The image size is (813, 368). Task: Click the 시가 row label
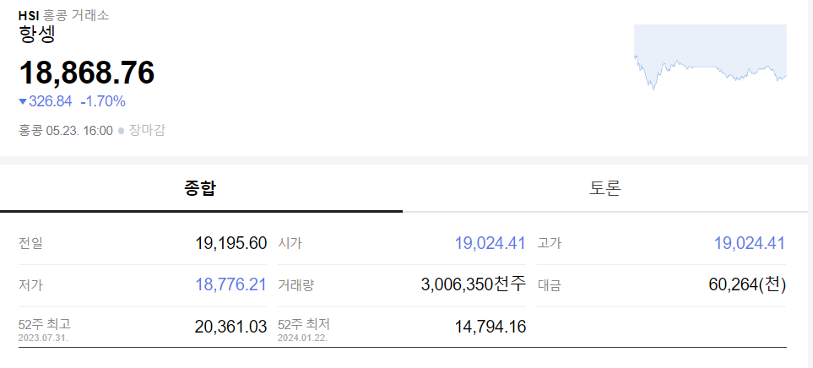[x=290, y=243]
